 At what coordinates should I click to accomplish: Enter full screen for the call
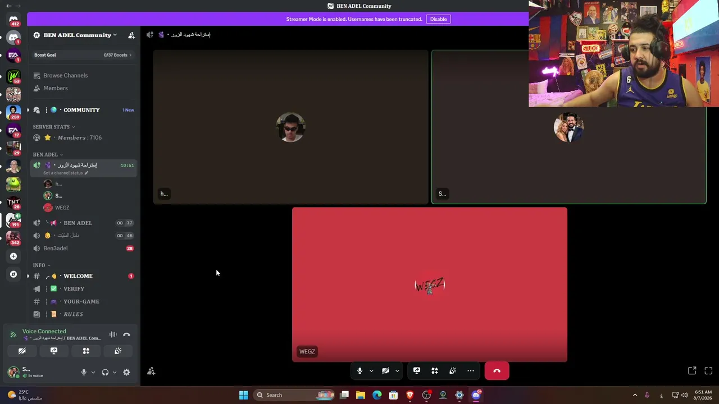point(708,371)
